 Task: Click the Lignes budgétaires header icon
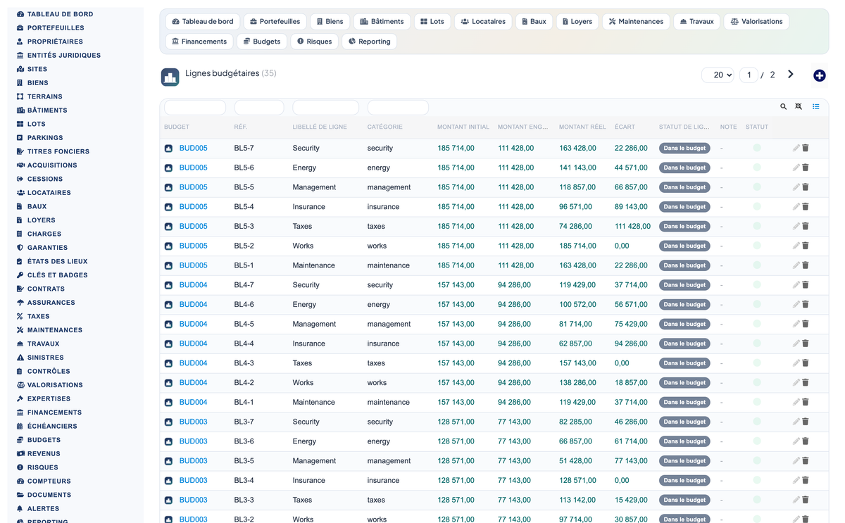[x=170, y=77]
